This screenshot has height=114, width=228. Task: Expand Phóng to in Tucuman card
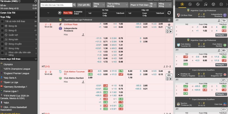click(221, 65)
